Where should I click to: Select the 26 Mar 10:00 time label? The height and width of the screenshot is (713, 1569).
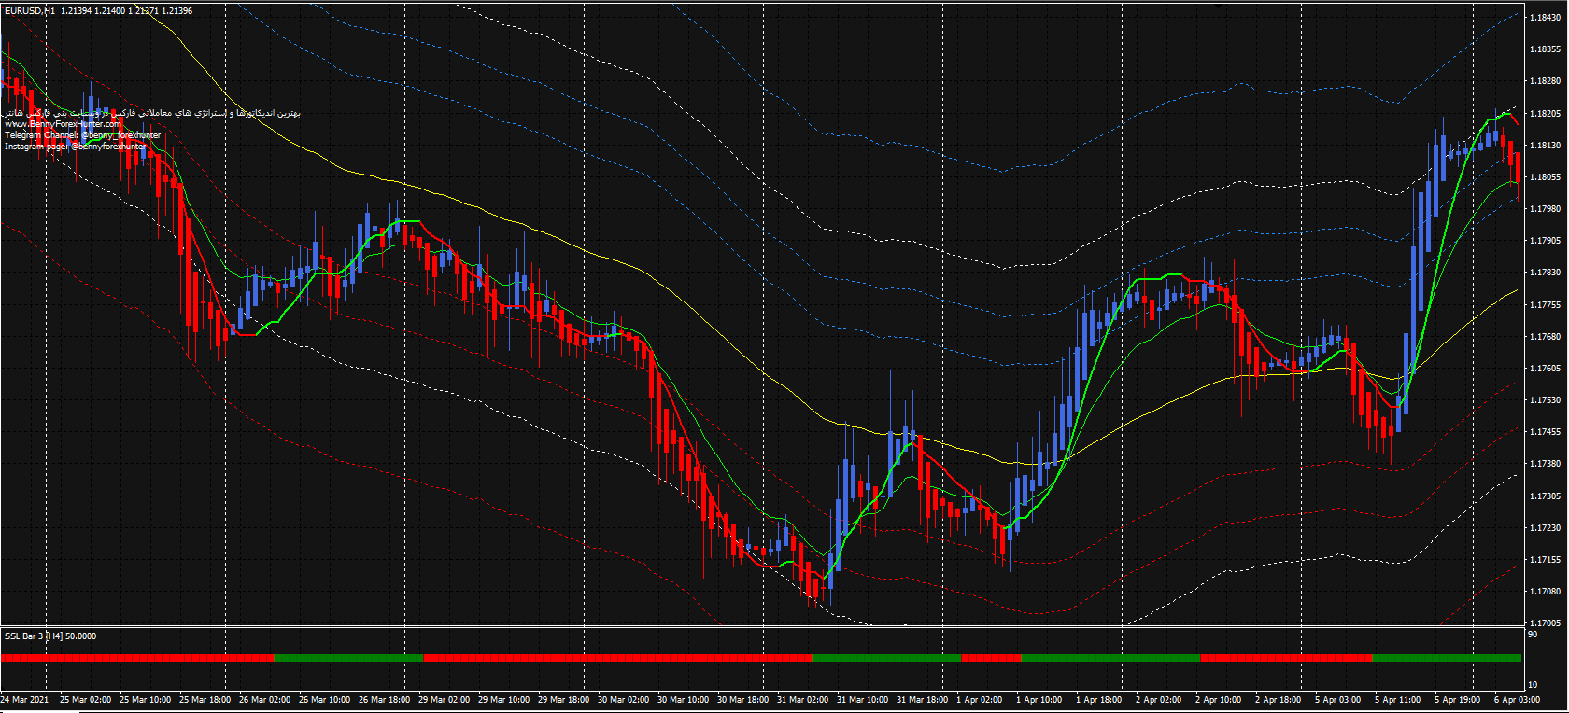pos(324,699)
